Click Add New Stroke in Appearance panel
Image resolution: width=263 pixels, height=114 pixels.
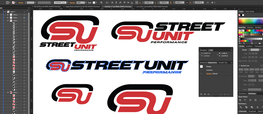click(x=201, y=94)
